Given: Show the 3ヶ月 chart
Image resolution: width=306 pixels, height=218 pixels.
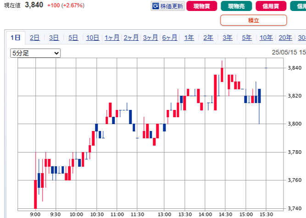Looking at the screenshot, I should pos(150,38).
